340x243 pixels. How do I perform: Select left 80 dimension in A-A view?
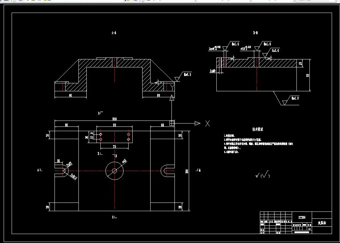pyautogui.click(x=70, y=95)
